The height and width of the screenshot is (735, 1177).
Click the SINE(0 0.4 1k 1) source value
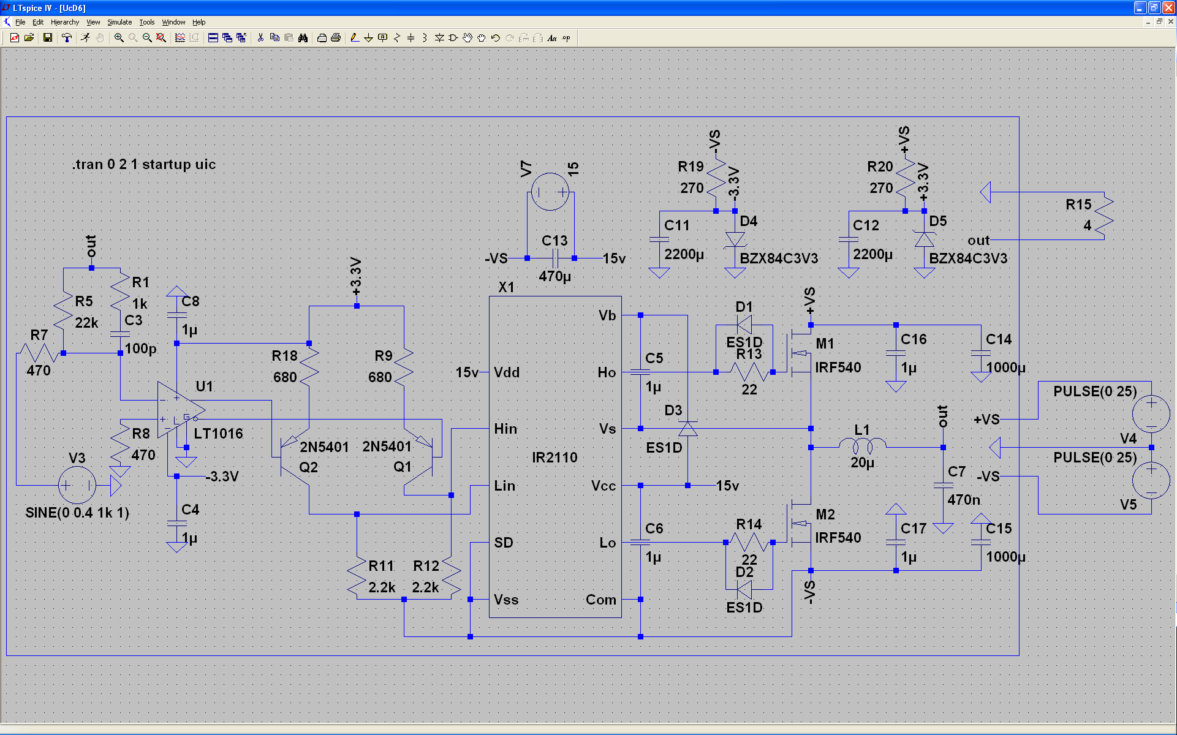point(77,513)
